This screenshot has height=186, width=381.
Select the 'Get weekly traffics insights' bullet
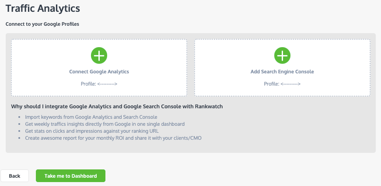coord(105,124)
